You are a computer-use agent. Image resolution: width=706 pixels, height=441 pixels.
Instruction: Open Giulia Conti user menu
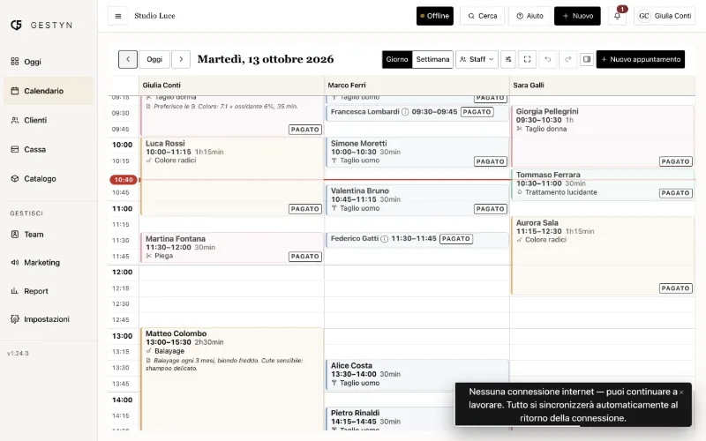pos(665,16)
